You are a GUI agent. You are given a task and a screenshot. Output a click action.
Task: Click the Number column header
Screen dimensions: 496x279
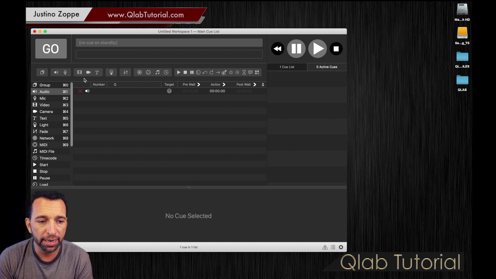tap(99, 84)
